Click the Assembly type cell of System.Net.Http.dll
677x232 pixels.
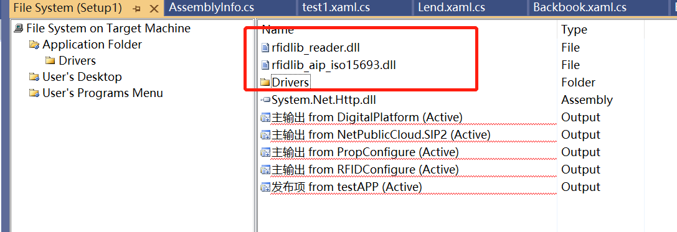pos(587,100)
